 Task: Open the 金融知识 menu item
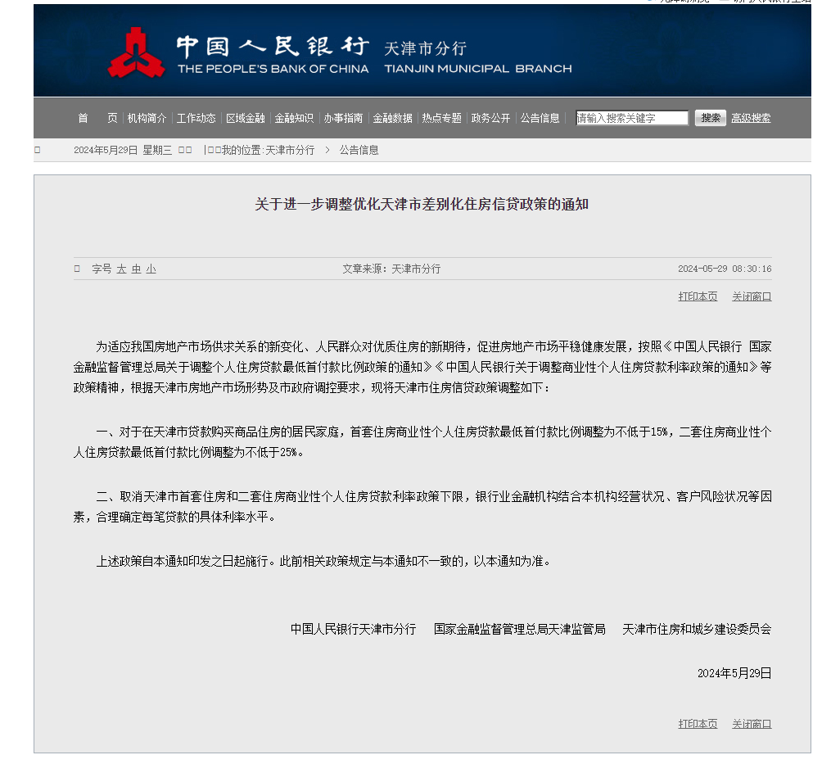click(294, 118)
